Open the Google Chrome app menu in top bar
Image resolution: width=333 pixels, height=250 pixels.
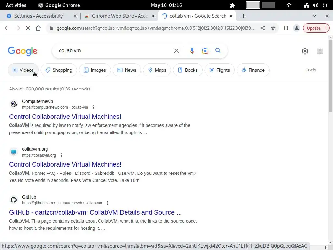[x=59, y=5]
